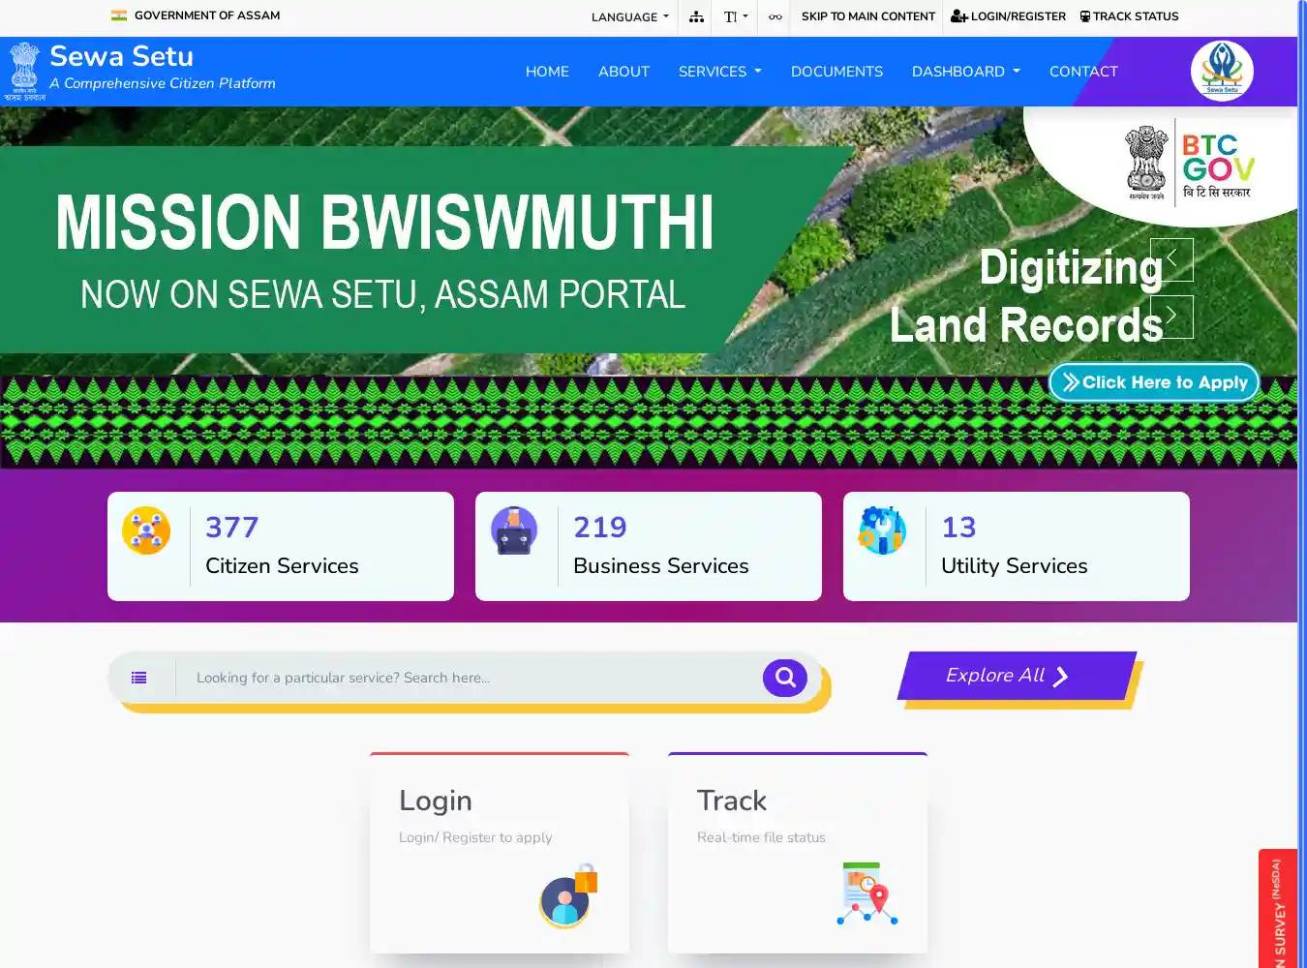Viewport: 1307px width, 968px height.
Task: Open the CONTACT menu item
Action: click(1083, 72)
